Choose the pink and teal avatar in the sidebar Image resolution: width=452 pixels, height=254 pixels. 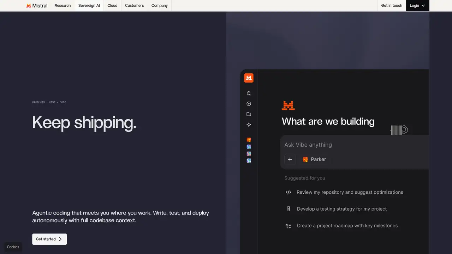(x=249, y=153)
